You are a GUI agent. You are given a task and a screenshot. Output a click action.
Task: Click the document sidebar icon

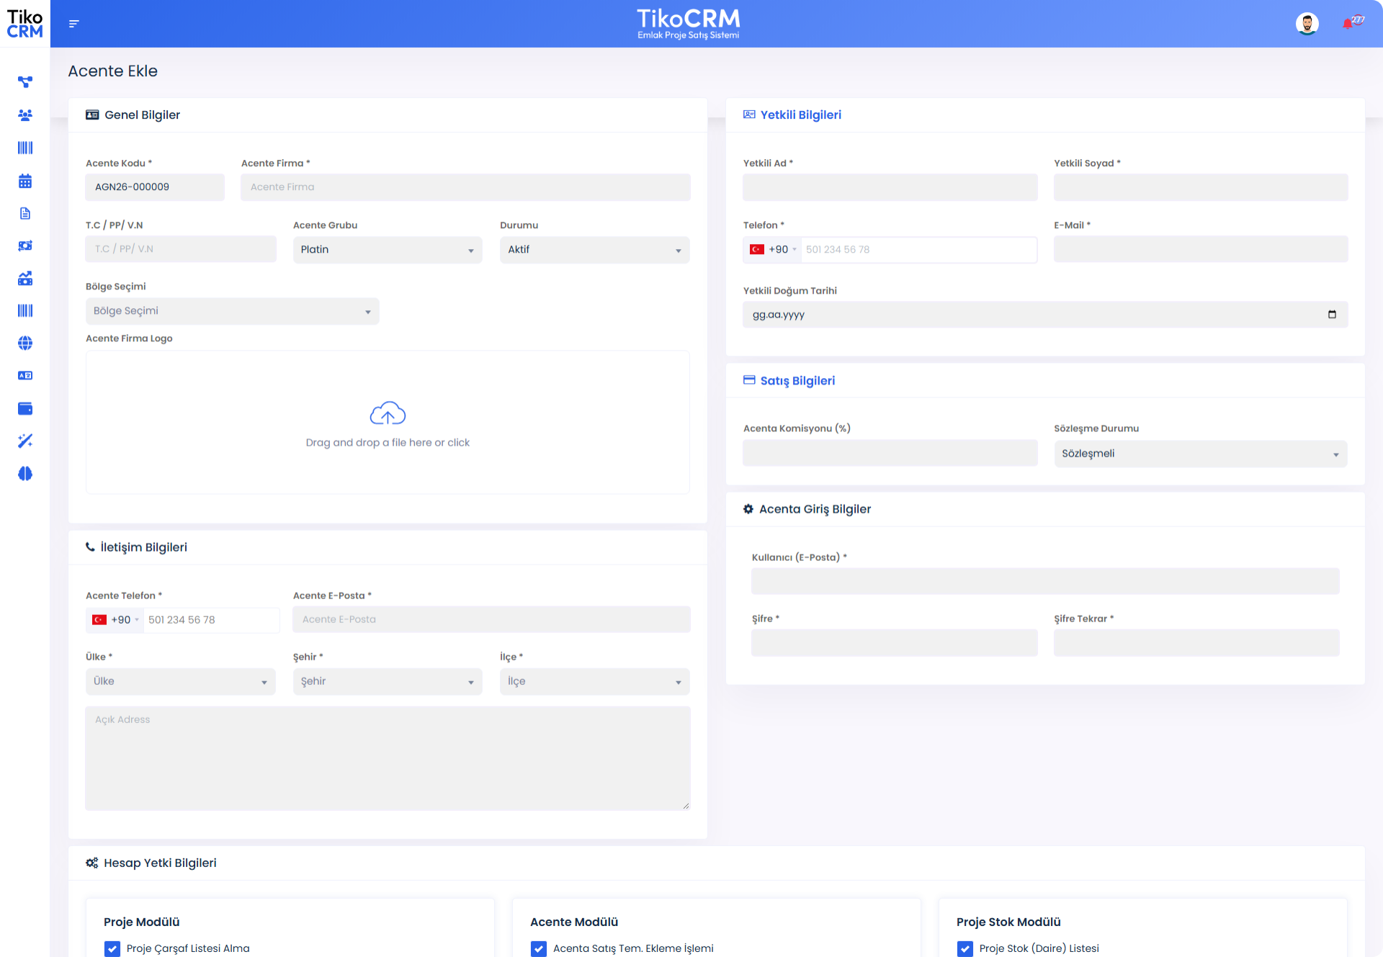(25, 213)
